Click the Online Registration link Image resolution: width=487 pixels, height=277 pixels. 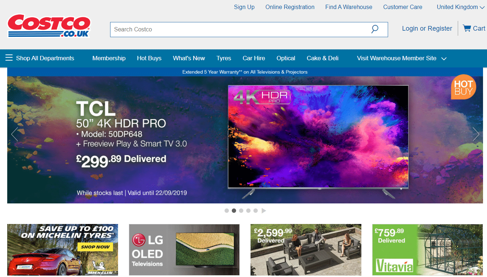click(x=290, y=7)
